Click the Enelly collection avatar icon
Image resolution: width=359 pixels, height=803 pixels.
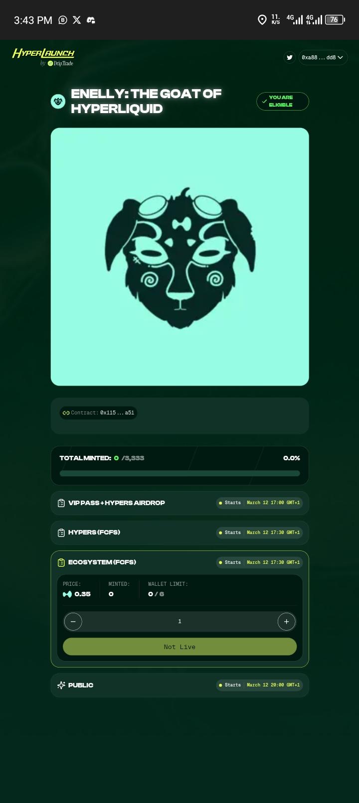tap(58, 101)
